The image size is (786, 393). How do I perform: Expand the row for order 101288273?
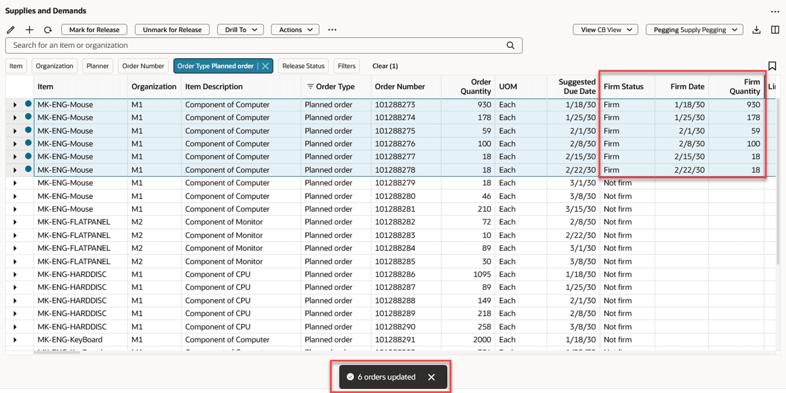point(14,105)
